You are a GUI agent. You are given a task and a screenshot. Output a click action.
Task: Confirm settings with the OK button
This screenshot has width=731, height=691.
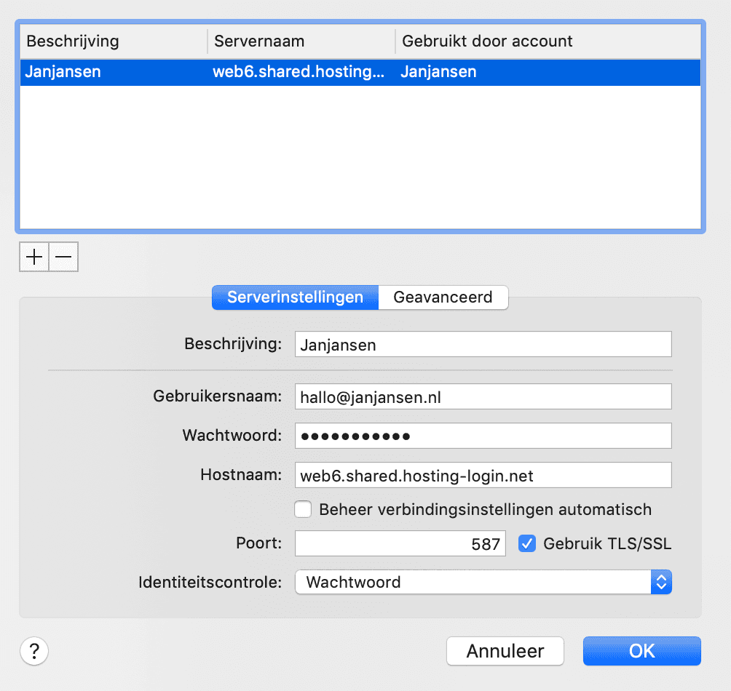(x=641, y=650)
